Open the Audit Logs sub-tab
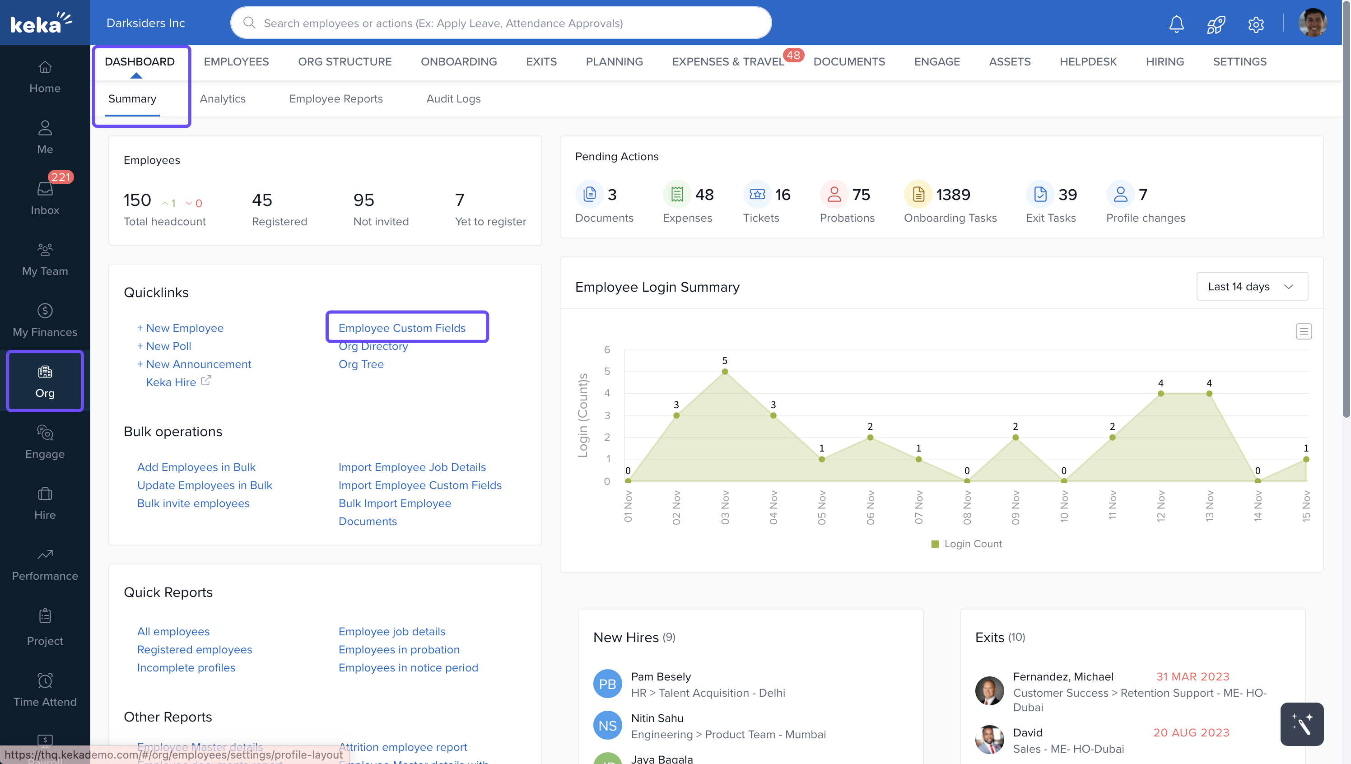1351x764 pixels. tap(453, 98)
